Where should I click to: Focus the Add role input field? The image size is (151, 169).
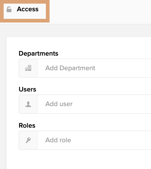click(94, 140)
